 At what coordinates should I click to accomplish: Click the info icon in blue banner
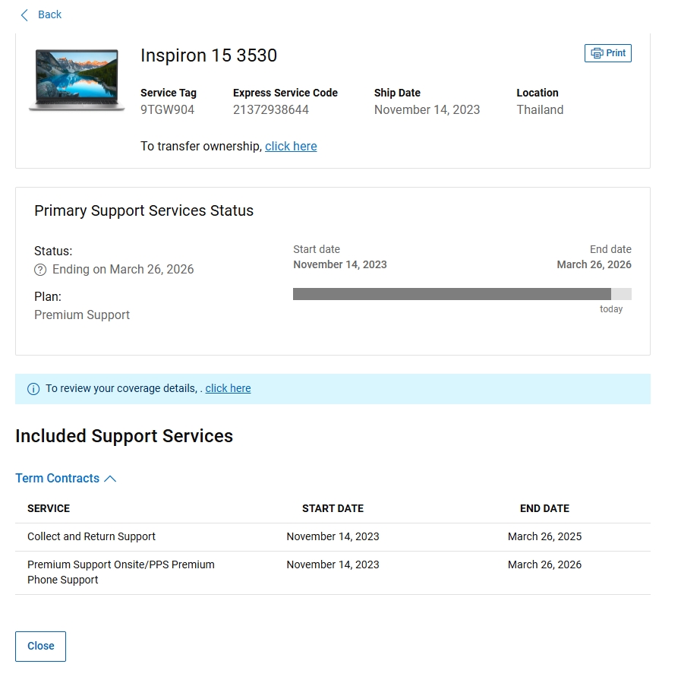(33, 389)
